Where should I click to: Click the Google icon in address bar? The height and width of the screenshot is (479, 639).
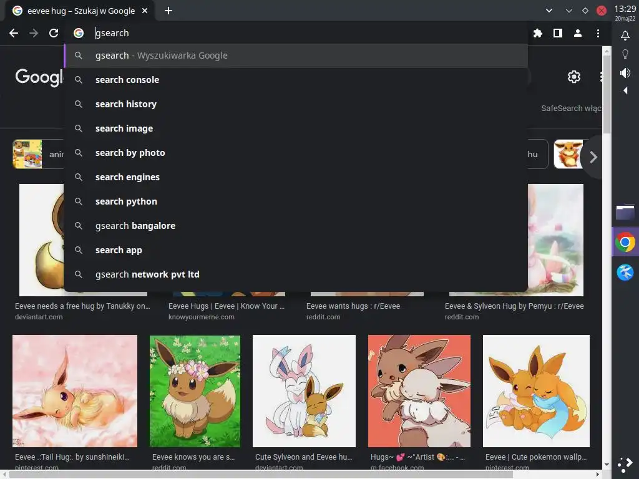click(x=79, y=33)
